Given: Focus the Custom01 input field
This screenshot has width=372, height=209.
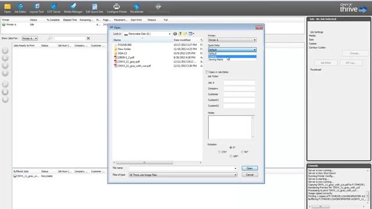Looking at the screenshot, I should (239, 100).
